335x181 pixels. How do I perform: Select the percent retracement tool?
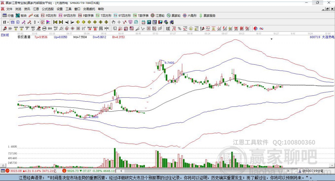[x=180, y=29]
